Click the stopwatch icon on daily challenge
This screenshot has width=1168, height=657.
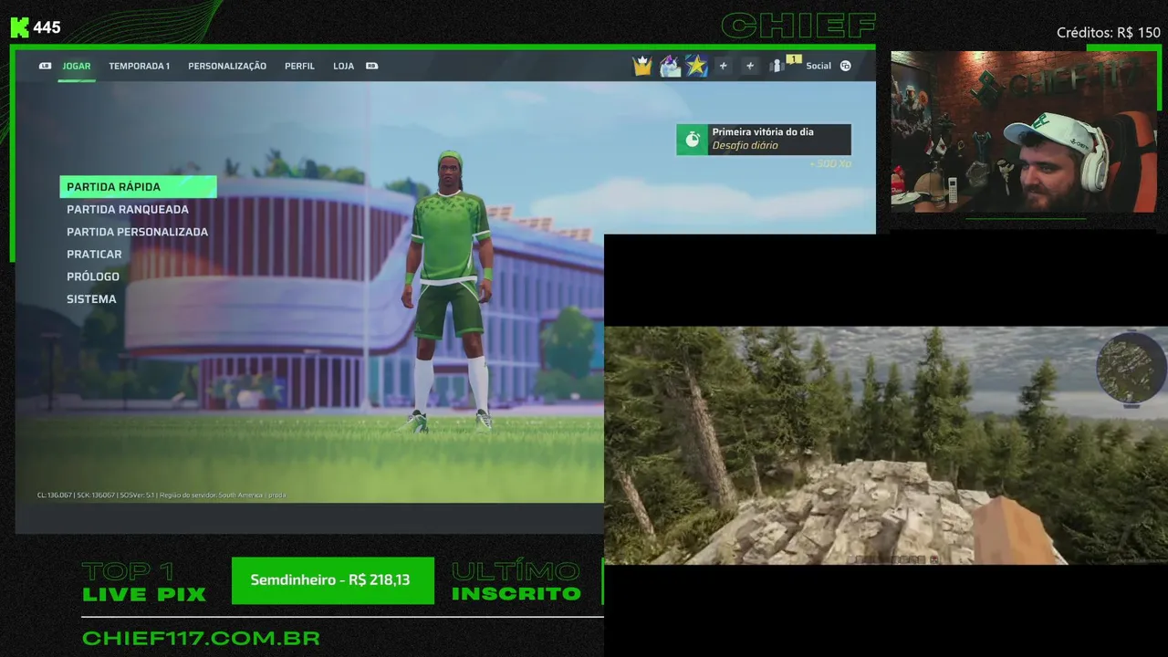693,140
